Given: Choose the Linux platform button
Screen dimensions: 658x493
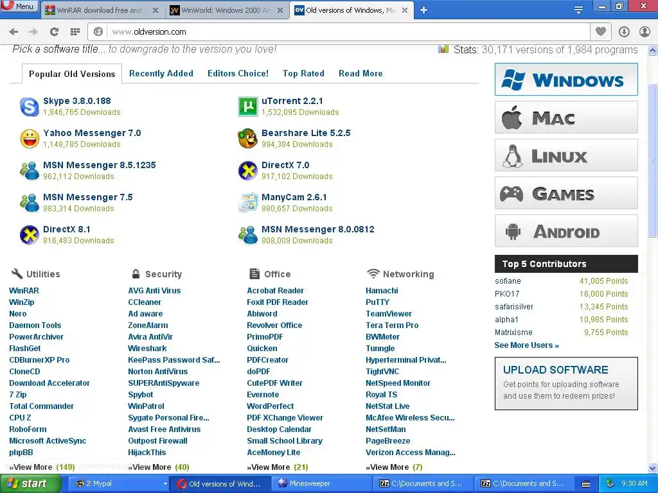Looking at the screenshot, I should [x=566, y=155].
